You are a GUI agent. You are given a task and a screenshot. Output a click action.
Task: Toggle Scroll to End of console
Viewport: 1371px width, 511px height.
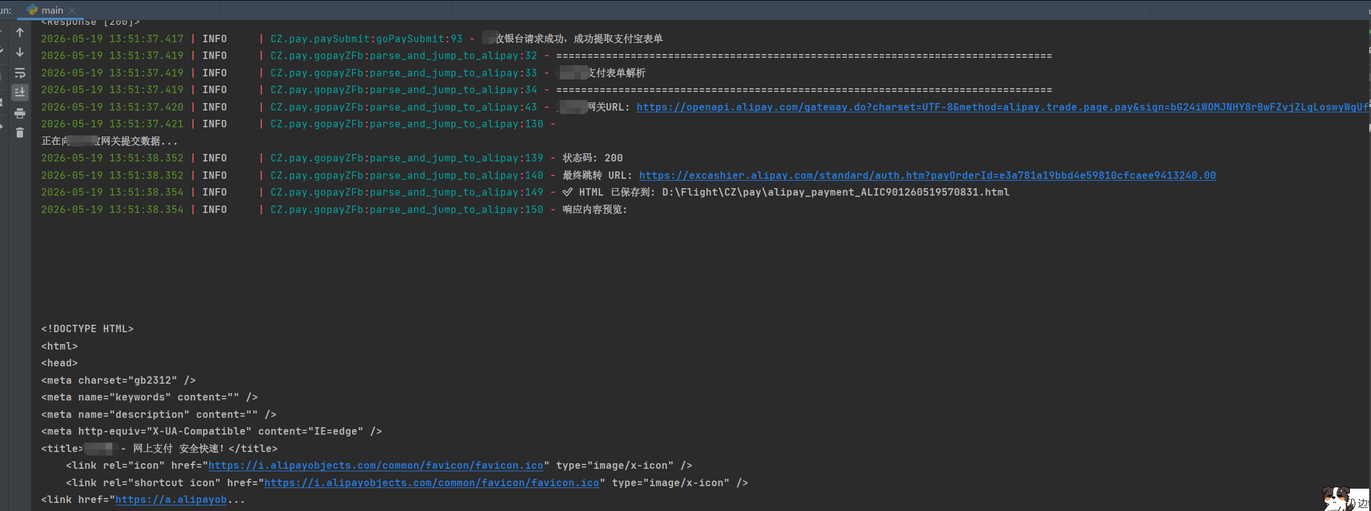point(20,92)
